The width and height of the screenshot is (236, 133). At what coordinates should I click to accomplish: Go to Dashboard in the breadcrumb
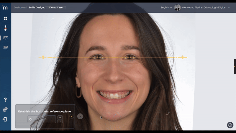click(20, 7)
